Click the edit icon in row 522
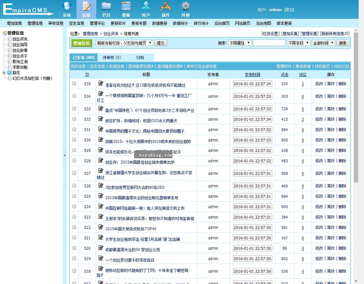 coord(100,227)
